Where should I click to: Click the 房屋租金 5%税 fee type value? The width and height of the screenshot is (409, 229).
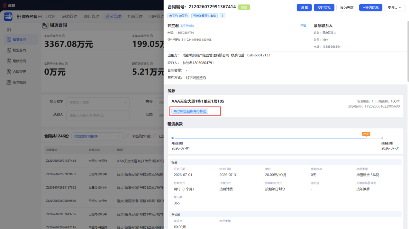368,175
